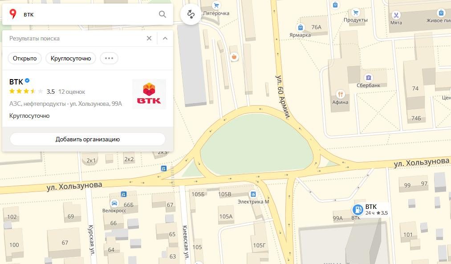The width and height of the screenshot is (451, 264).
Task: Click the red Yandex Maps pin logo
Action: click(x=12, y=14)
